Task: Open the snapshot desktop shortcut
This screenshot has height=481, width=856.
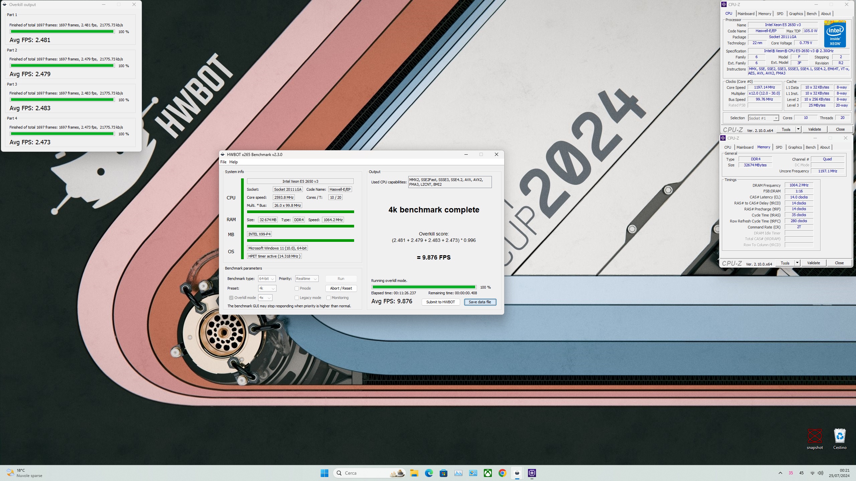Action: coord(815,439)
